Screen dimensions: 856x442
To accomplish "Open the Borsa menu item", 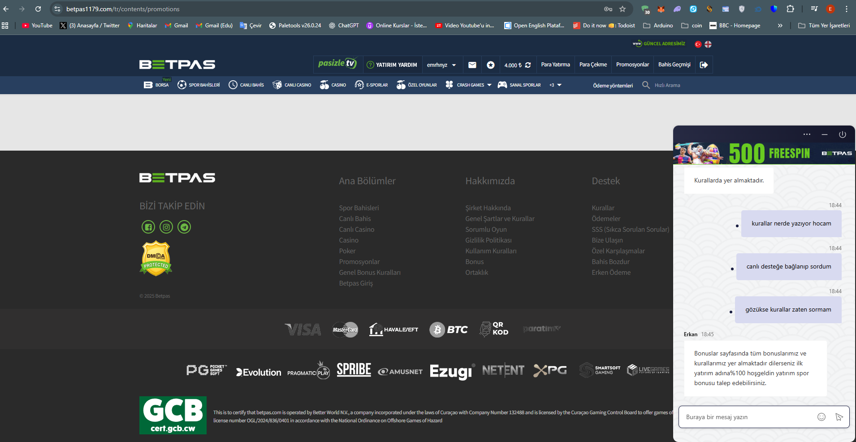I will point(156,85).
